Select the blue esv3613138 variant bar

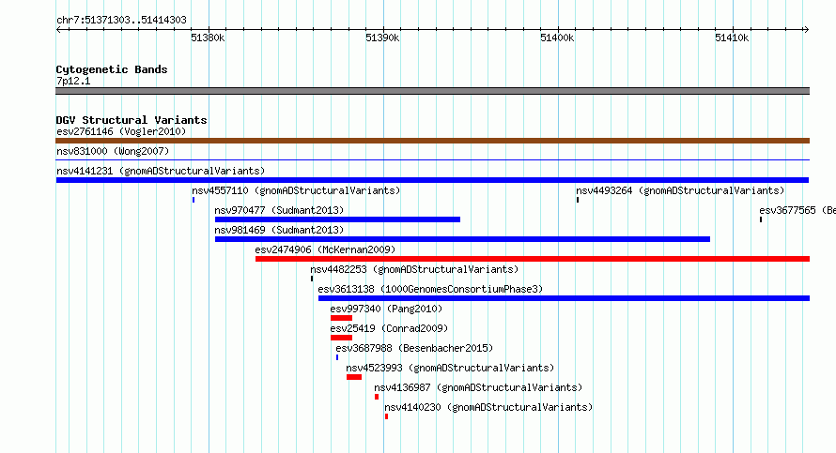coord(565,298)
